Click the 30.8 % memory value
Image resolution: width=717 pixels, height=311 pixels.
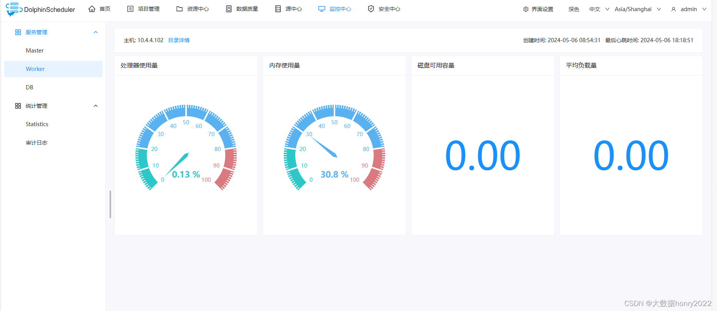point(334,174)
